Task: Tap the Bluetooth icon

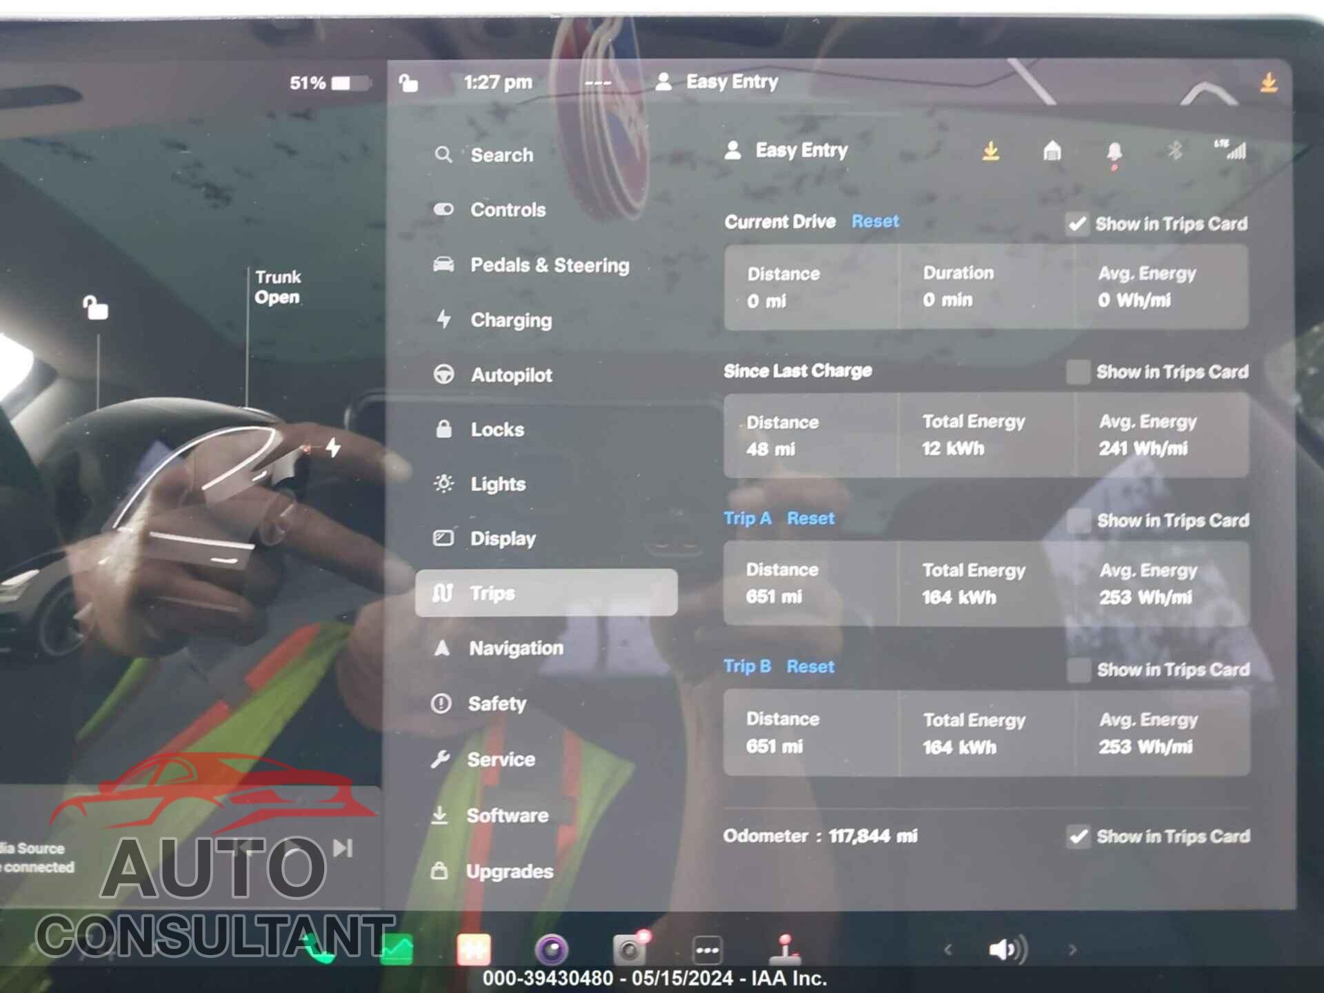Action: point(1175,150)
